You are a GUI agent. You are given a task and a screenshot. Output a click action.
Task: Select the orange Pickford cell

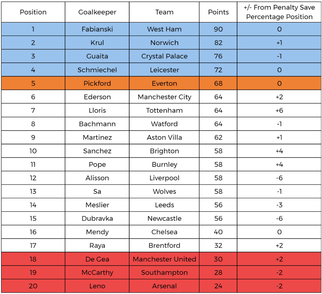[97, 83]
